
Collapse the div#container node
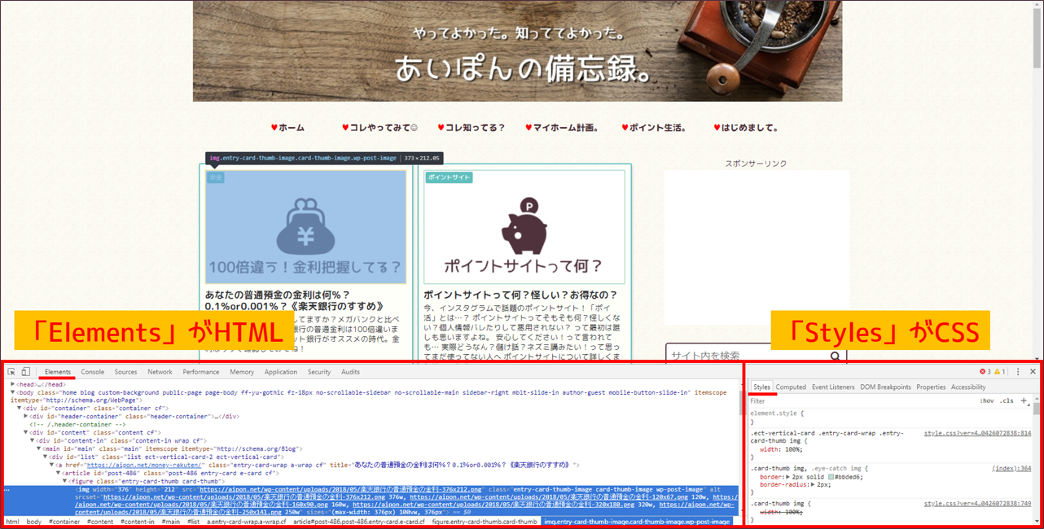[20, 408]
